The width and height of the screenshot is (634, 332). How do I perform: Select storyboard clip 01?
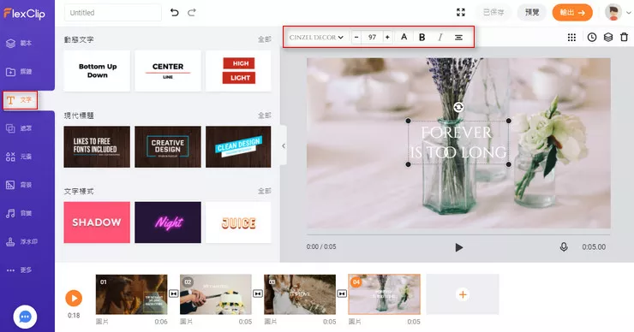coord(131,294)
